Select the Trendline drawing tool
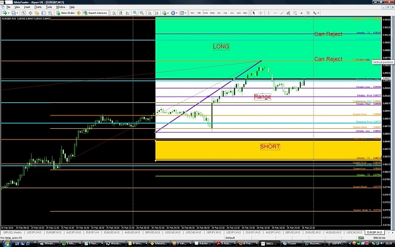 coord(282,13)
